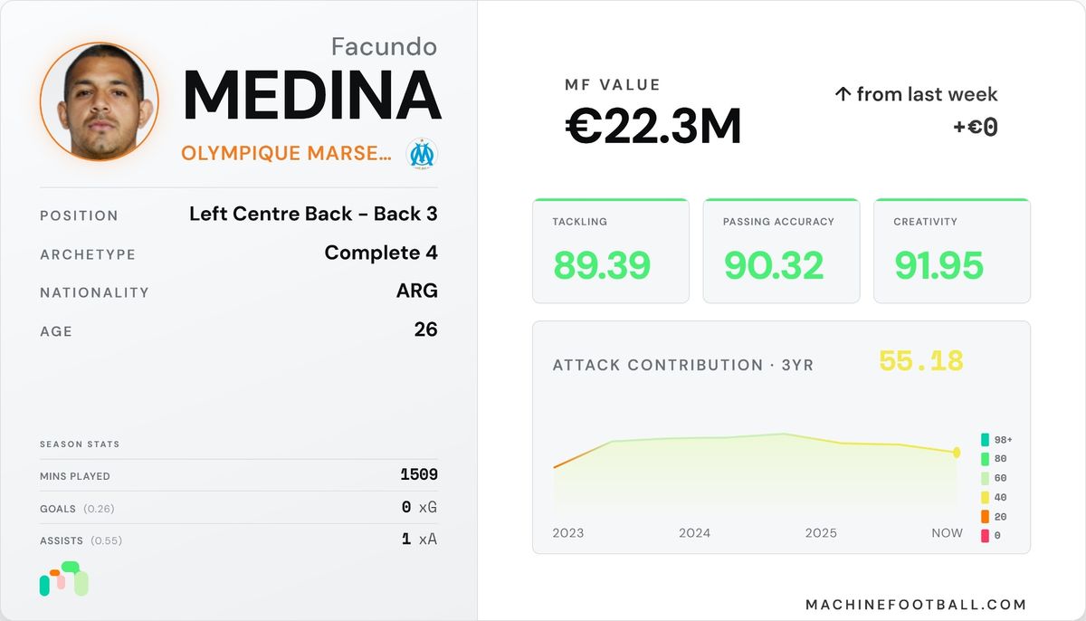1086x621 pixels.
Task: Click the Olympique Marseille club crest icon
Action: pos(422,154)
